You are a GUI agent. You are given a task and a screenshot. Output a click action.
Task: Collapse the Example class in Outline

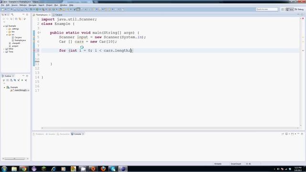[x=4, y=87]
